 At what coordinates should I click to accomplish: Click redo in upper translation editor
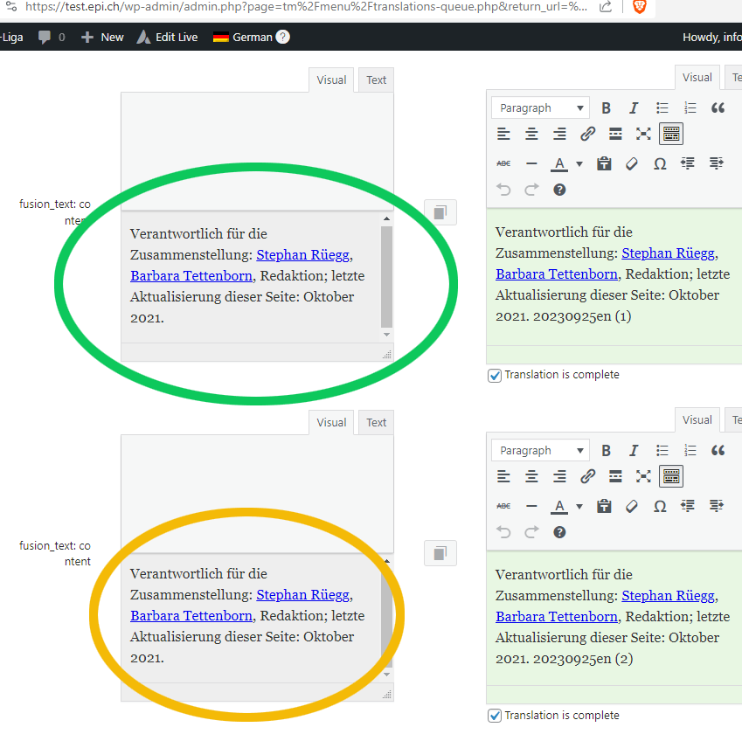[x=531, y=190]
